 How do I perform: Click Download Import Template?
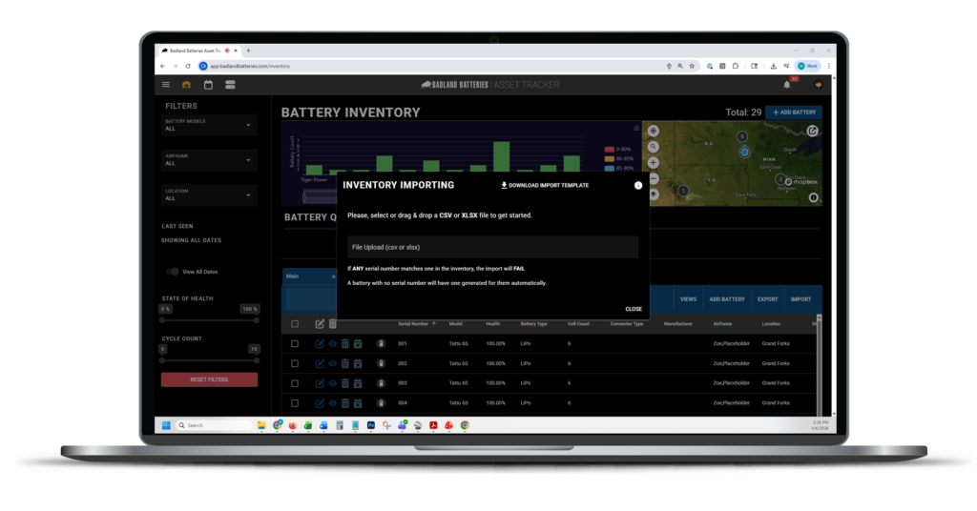[545, 186]
